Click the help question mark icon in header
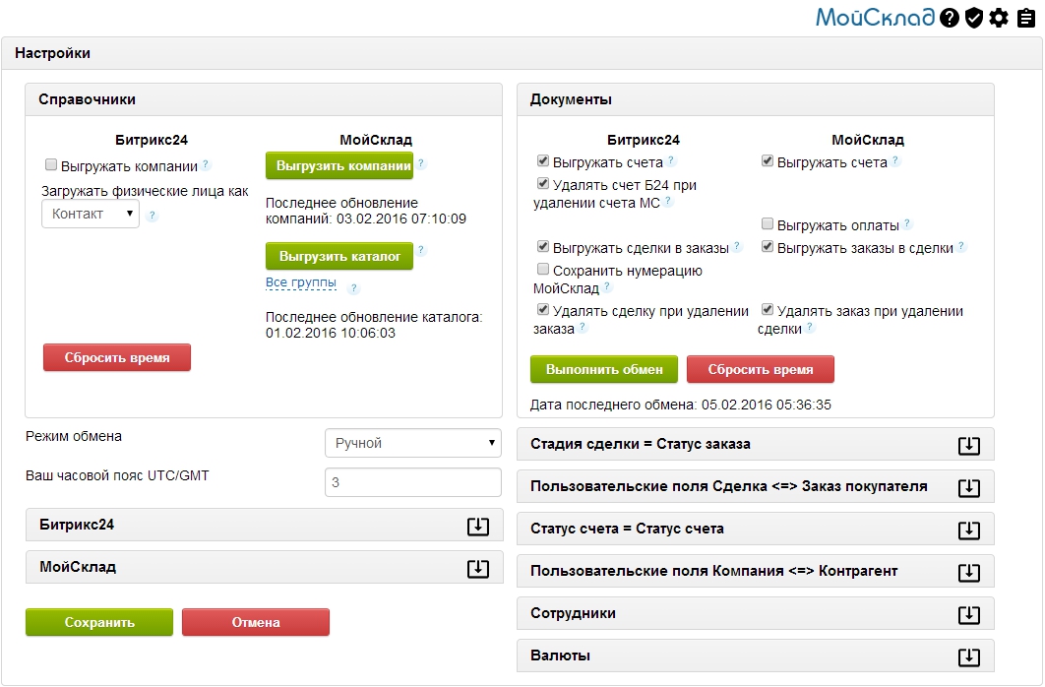 (x=949, y=18)
